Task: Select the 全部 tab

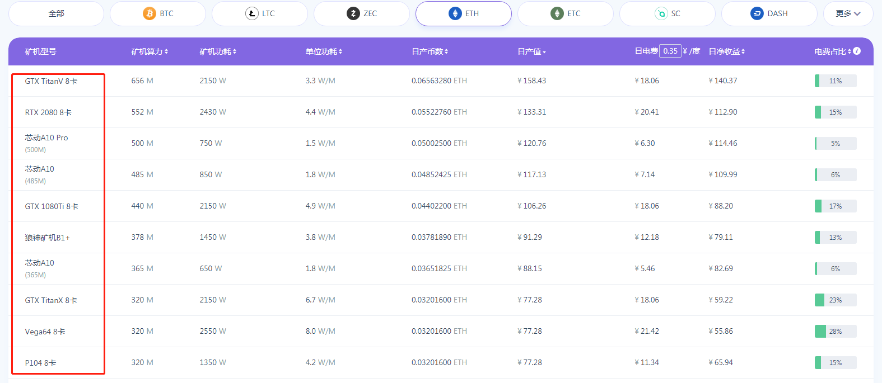Action: pyautogui.click(x=57, y=13)
